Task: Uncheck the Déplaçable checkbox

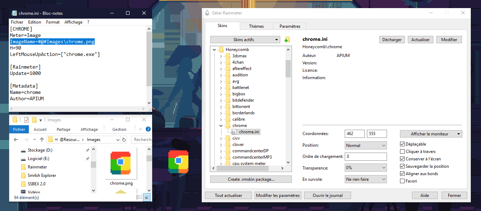Action: pyautogui.click(x=402, y=144)
